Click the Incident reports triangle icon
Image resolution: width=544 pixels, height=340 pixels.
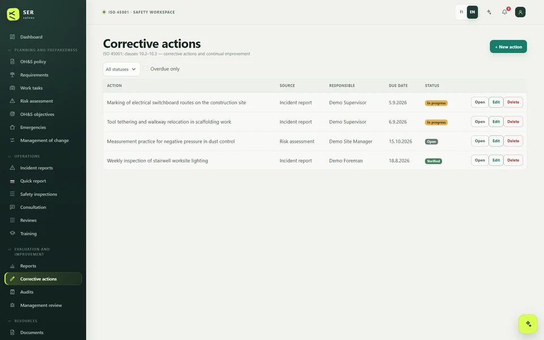click(12, 168)
